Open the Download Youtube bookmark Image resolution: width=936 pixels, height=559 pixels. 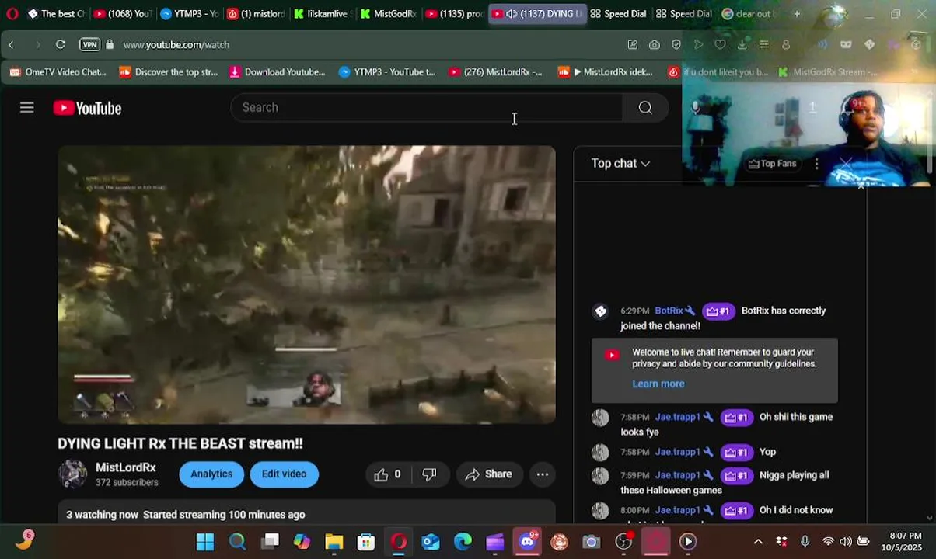(x=278, y=72)
